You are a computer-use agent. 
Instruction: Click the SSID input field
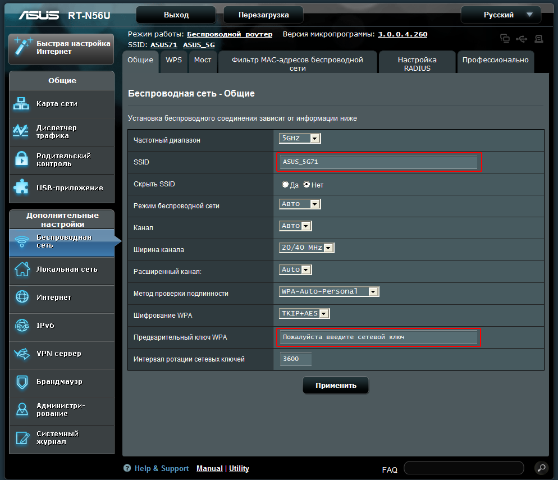(x=378, y=162)
